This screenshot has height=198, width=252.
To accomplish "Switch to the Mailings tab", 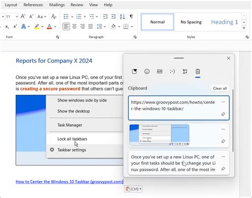I will click(57, 5).
